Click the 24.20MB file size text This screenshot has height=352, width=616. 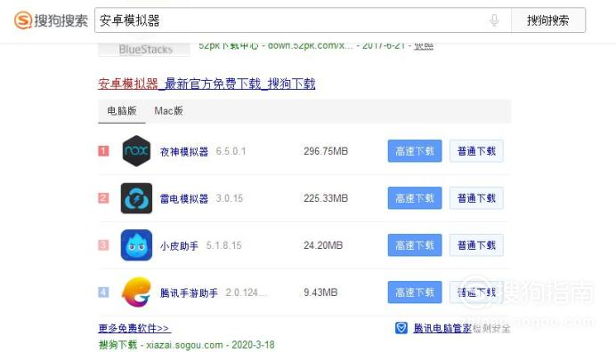323,245
